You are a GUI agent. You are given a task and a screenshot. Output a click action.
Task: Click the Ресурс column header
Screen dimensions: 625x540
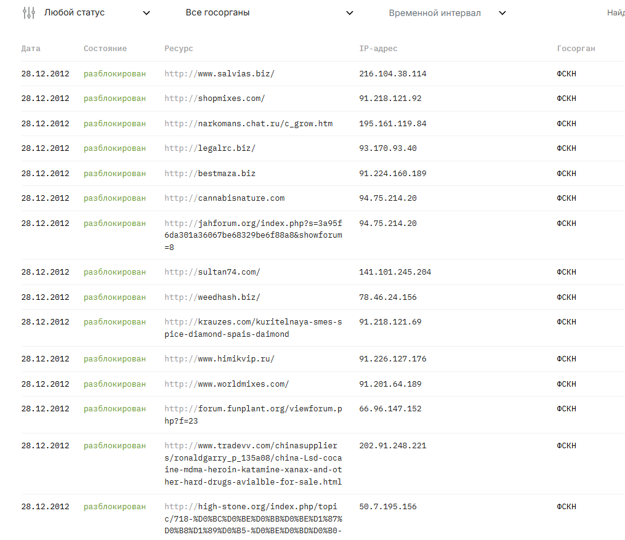[x=179, y=49]
